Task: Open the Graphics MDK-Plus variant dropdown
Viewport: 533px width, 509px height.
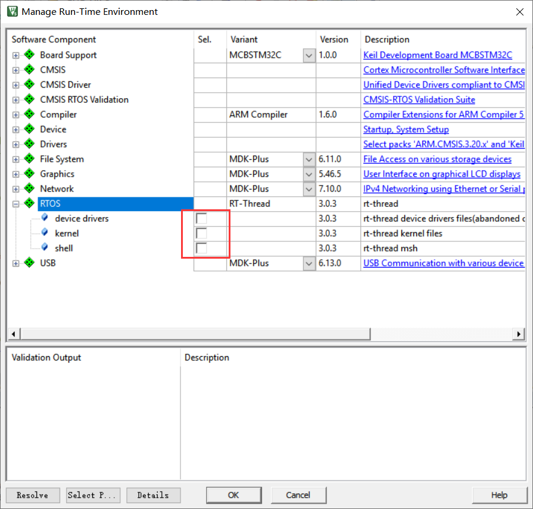Action: [309, 174]
